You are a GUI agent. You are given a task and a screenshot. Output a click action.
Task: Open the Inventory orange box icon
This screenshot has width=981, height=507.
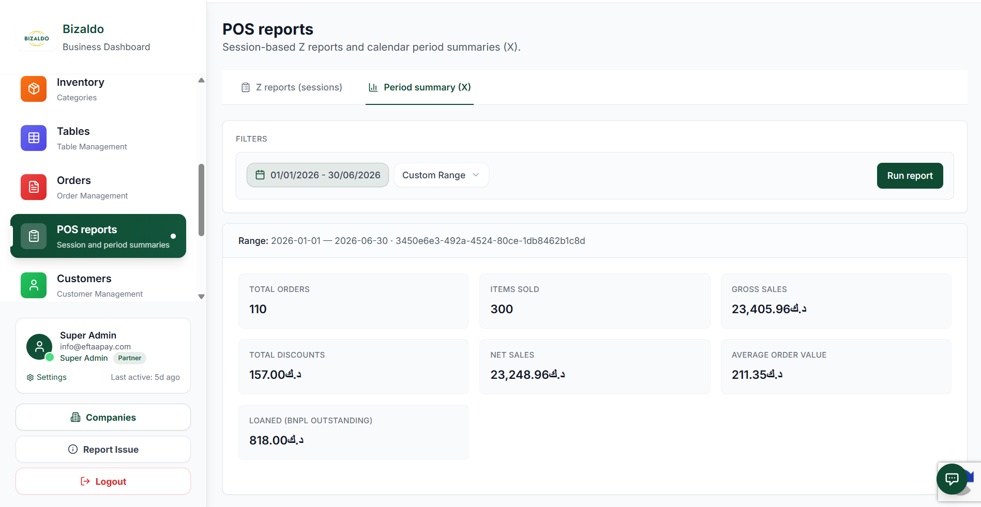34,89
